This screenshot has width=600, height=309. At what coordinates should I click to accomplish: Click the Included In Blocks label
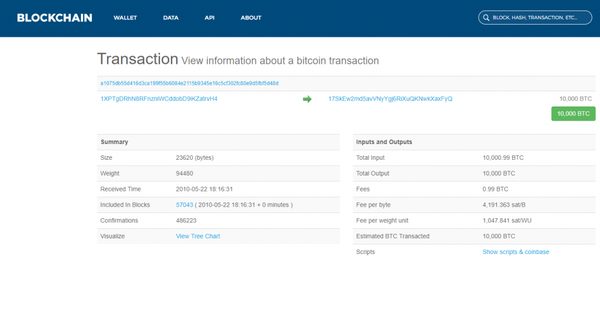(x=125, y=205)
